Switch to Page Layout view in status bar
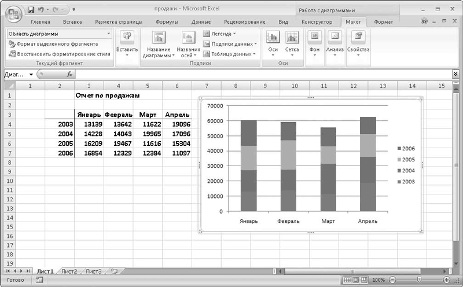This screenshot has height=287, width=463. pos(356,279)
